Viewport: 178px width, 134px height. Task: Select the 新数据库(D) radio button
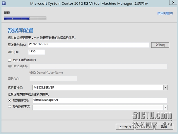(10, 100)
